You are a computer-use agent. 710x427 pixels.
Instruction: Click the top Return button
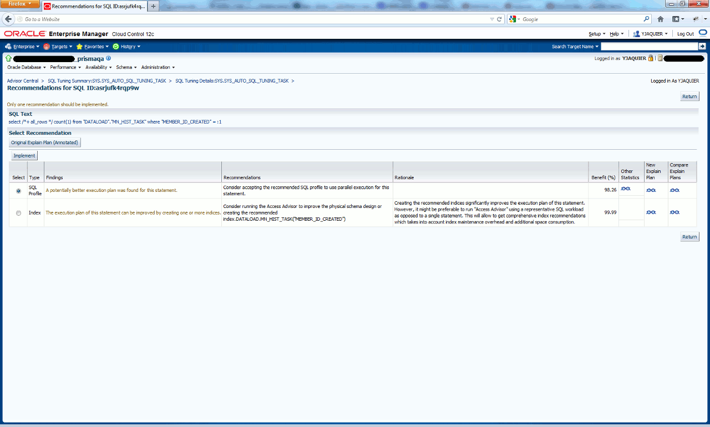tap(689, 96)
